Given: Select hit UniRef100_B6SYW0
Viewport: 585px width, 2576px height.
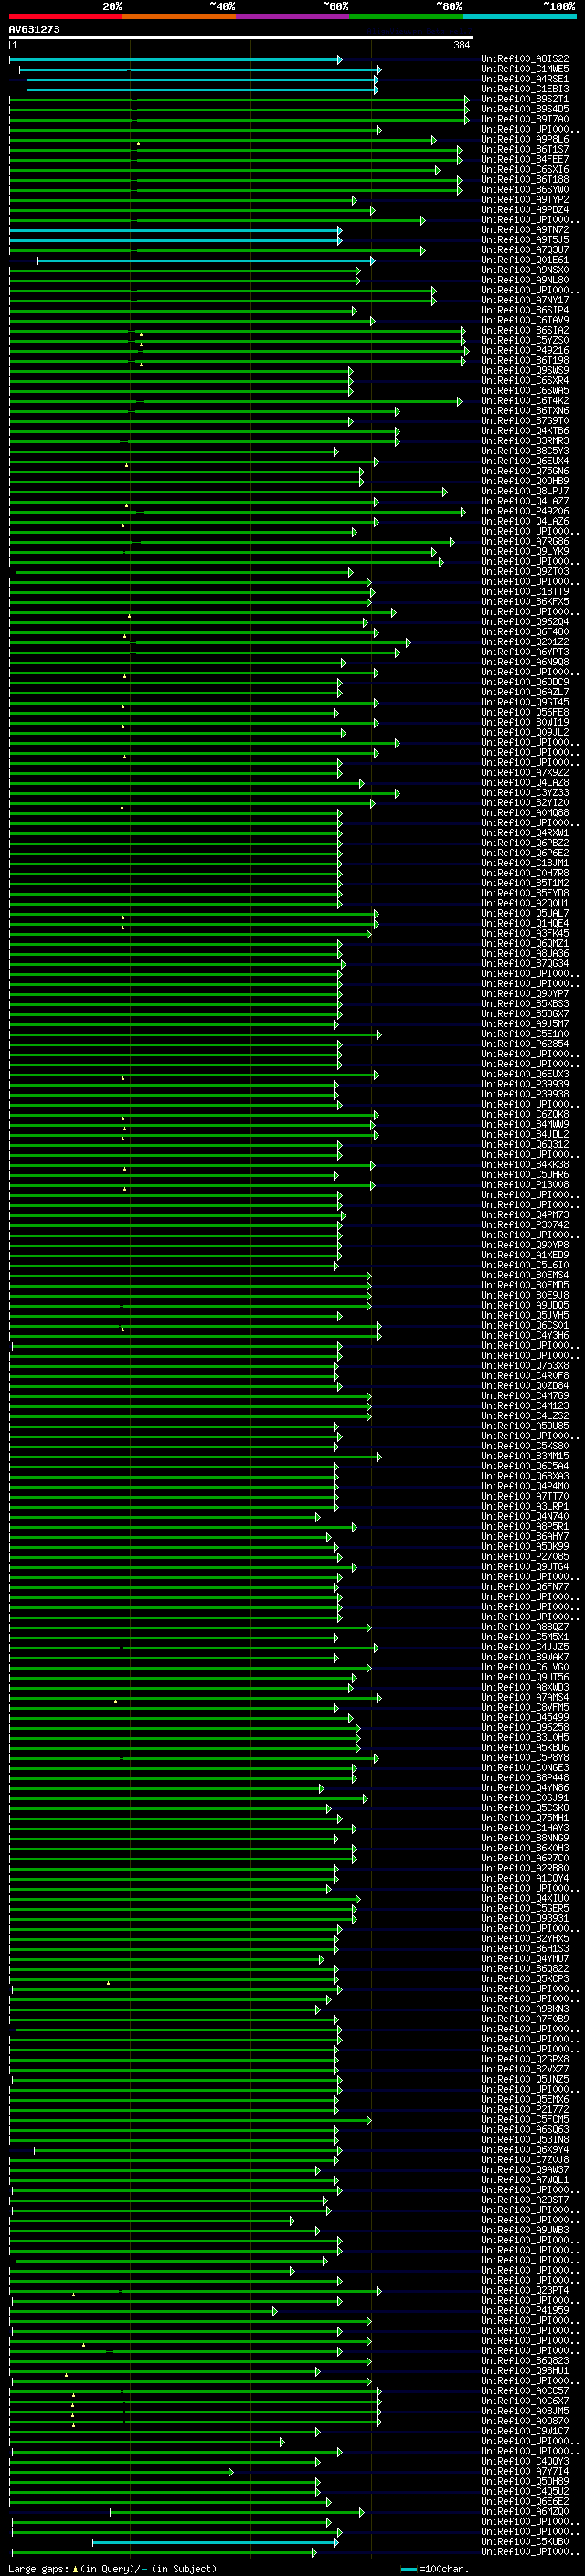Looking at the screenshot, I should (525, 190).
